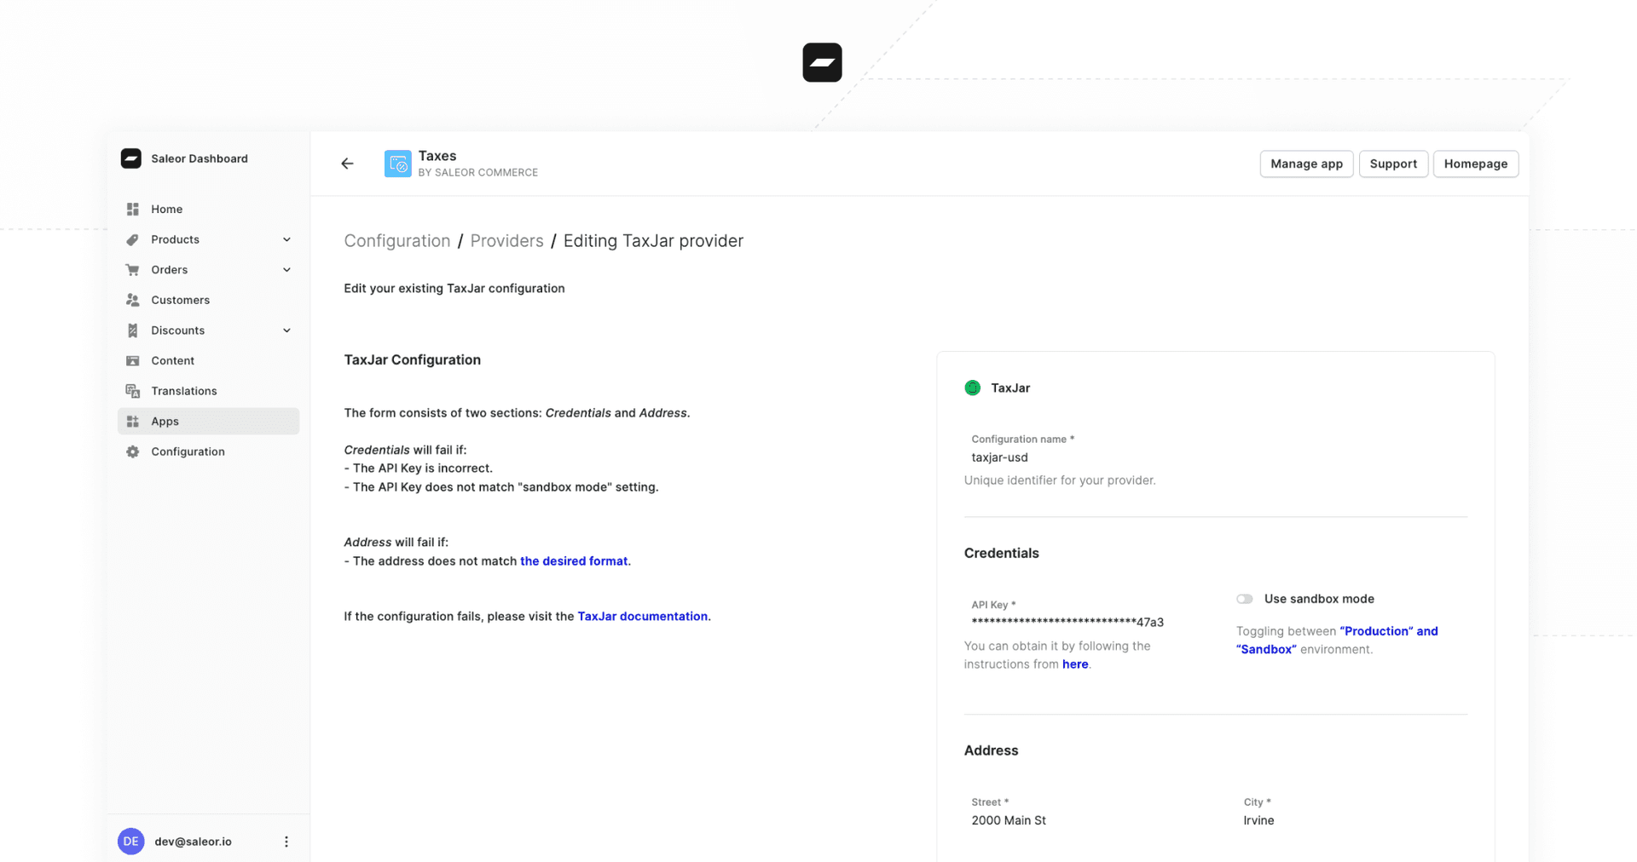Image resolution: width=1637 pixels, height=862 pixels.
Task: Expand the Products submenu chevron
Action: tap(286, 239)
